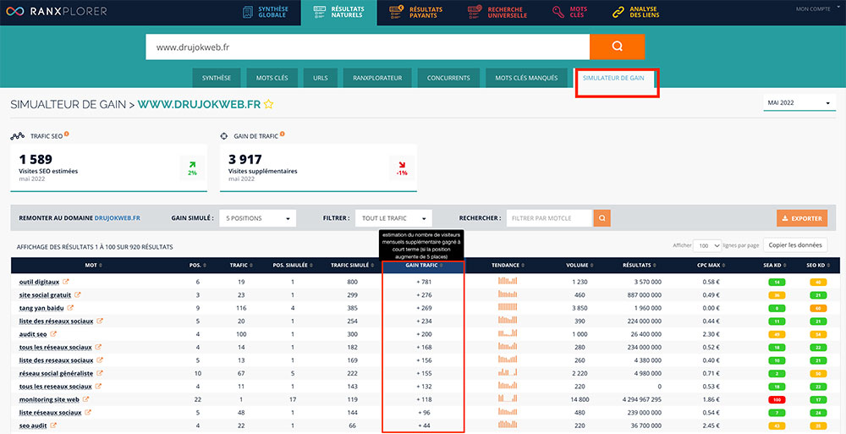
Task: Sort by Pos. Simulée column
Action: 292,265
